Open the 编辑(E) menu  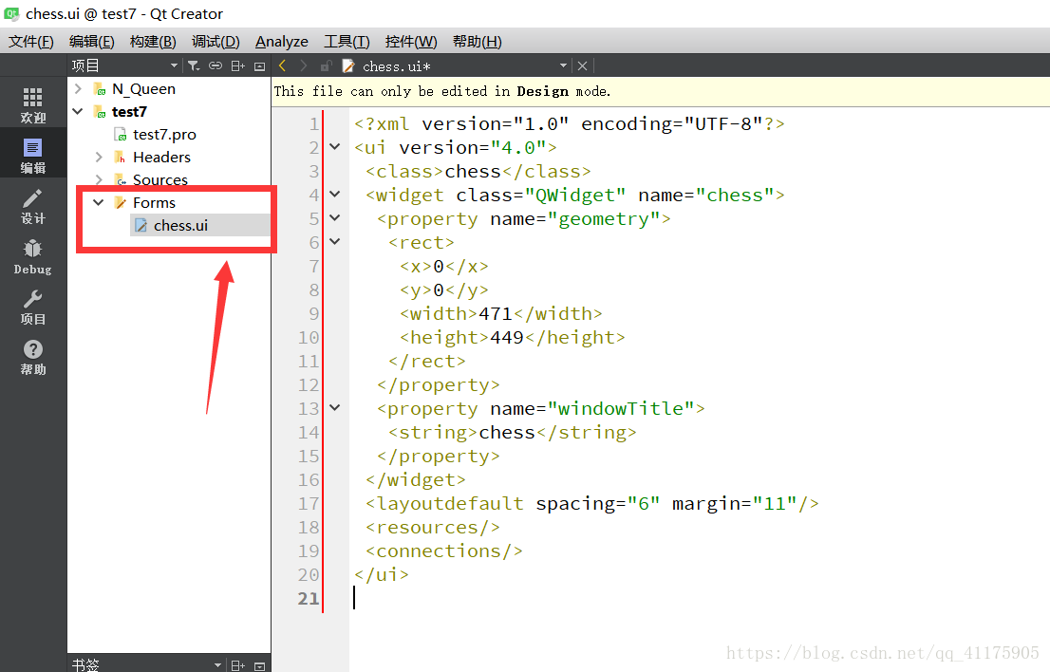(x=92, y=42)
